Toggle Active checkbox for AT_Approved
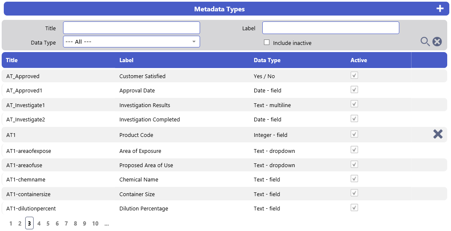451x231 pixels. click(354, 75)
